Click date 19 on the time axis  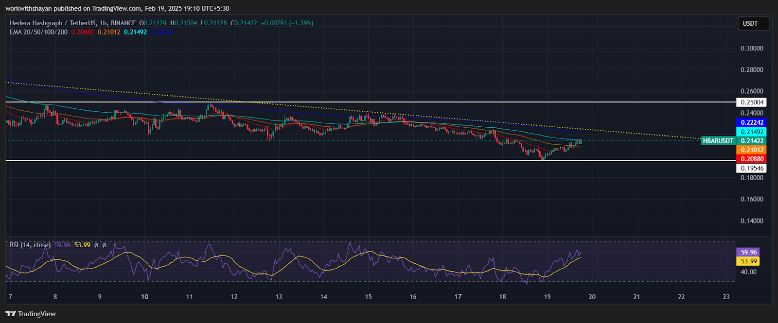tap(547, 297)
